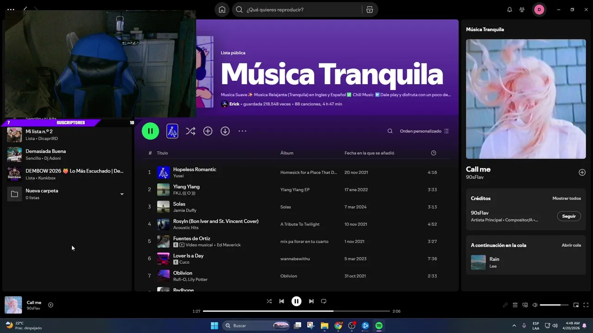The height and width of the screenshot is (333, 593).
Task: Toggle lyrics microphone icon
Action: point(505,305)
